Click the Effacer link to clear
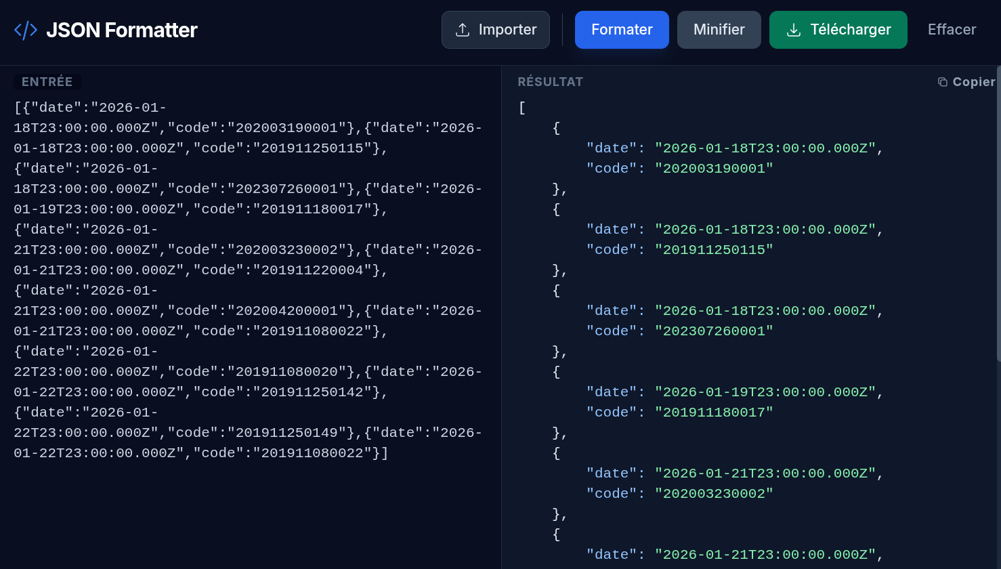This screenshot has height=569, width=1001. 952,30
